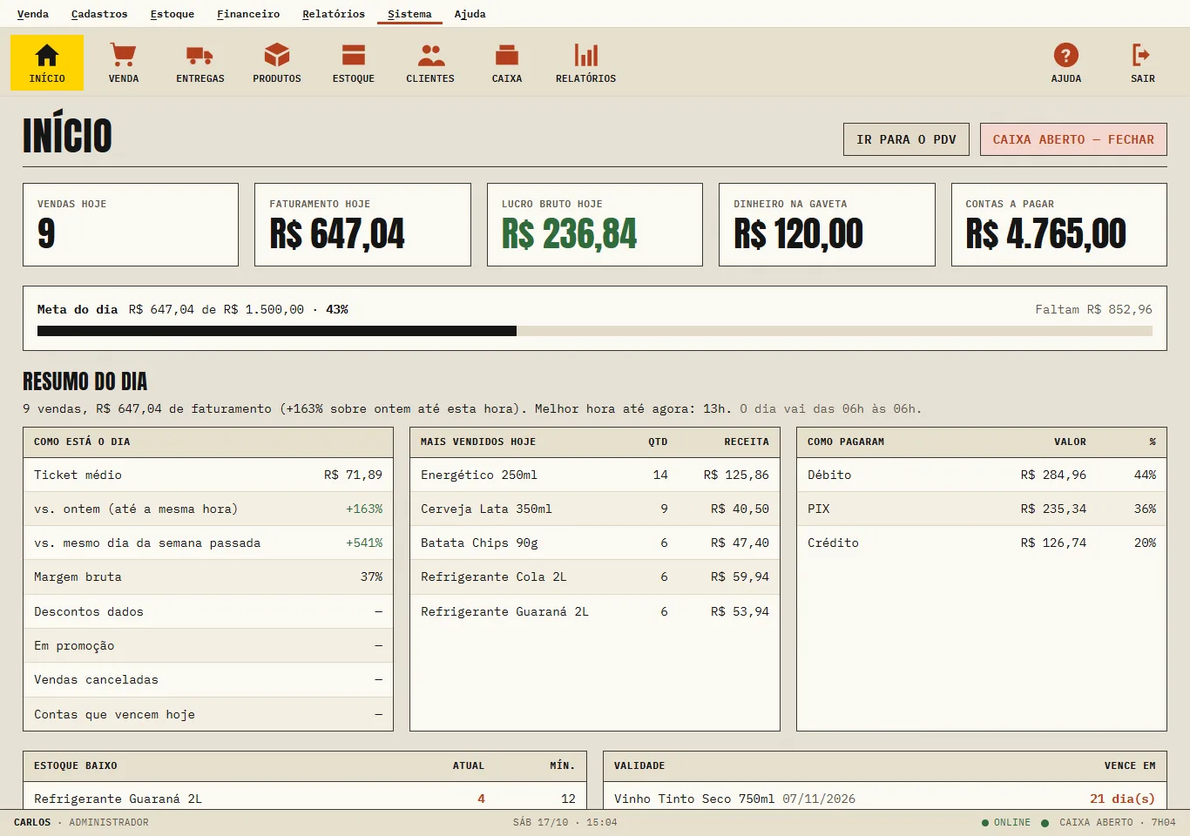Click the Contas a Pagar card

tap(1059, 225)
